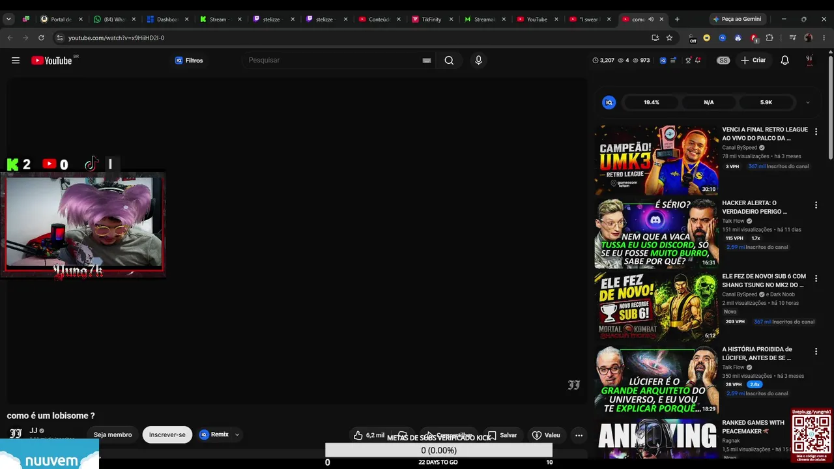Switch to the Portal browser tab
The height and width of the screenshot is (469, 834).
61,20
